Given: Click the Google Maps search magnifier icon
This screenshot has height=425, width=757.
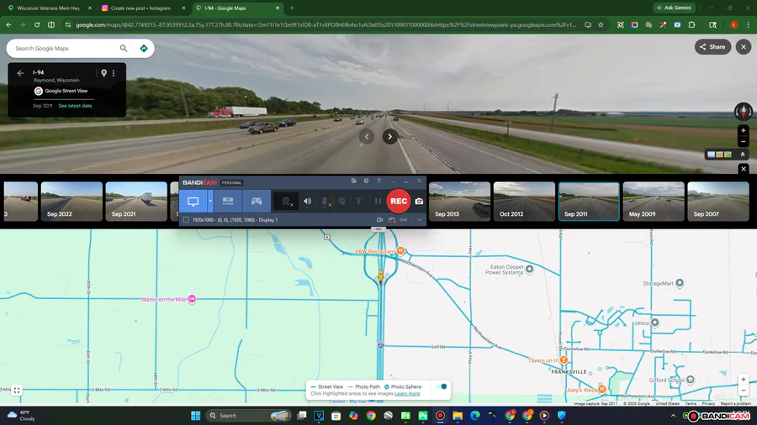Looking at the screenshot, I should pos(124,48).
